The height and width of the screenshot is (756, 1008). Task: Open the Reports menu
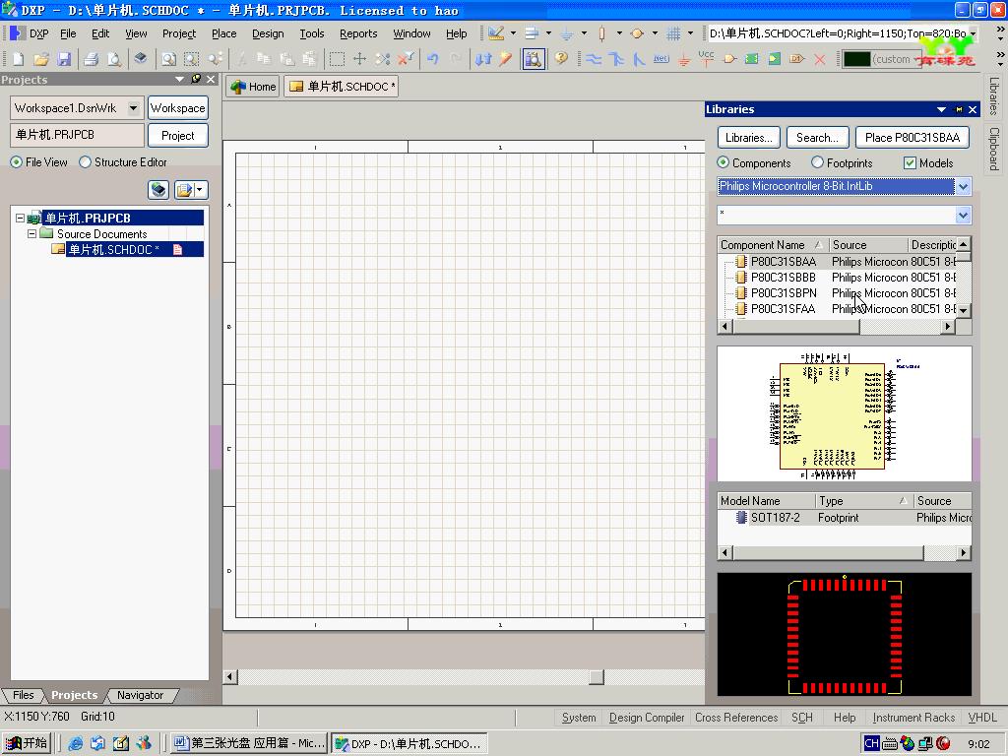point(358,33)
